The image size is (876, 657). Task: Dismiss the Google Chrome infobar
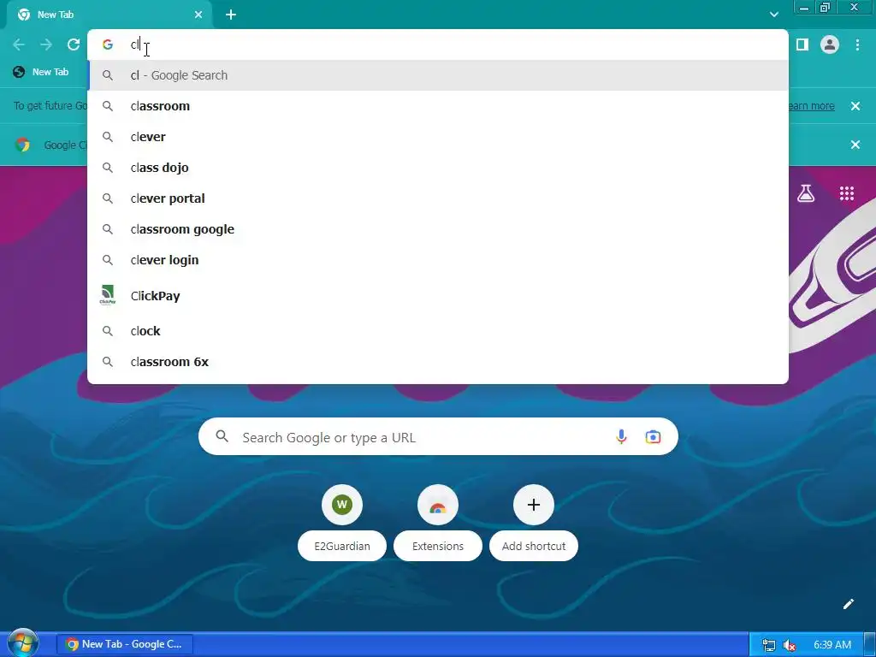855,145
